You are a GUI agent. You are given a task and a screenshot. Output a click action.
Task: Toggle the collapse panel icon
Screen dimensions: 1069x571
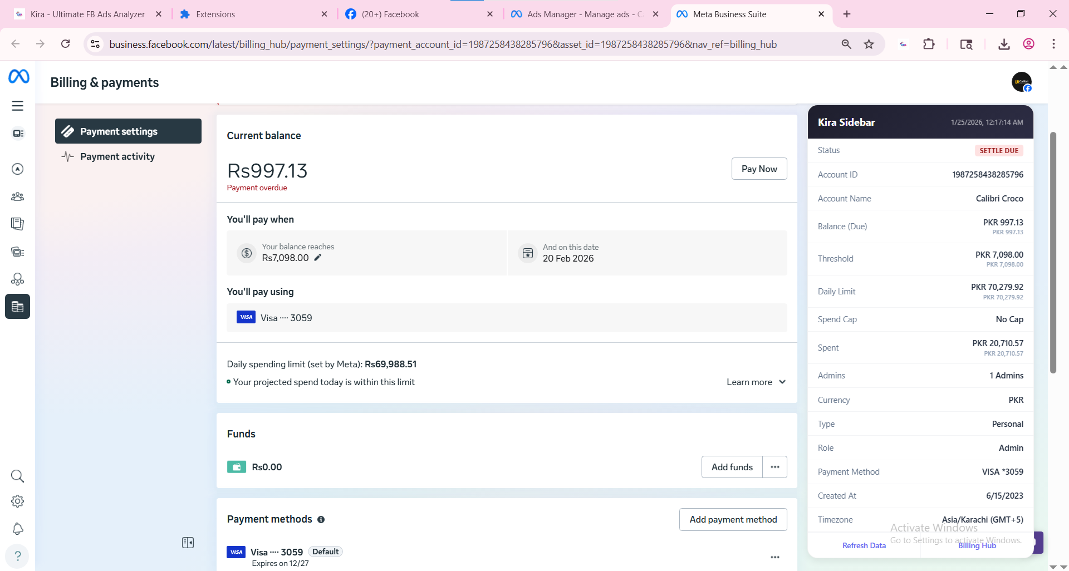(x=188, y=543)
